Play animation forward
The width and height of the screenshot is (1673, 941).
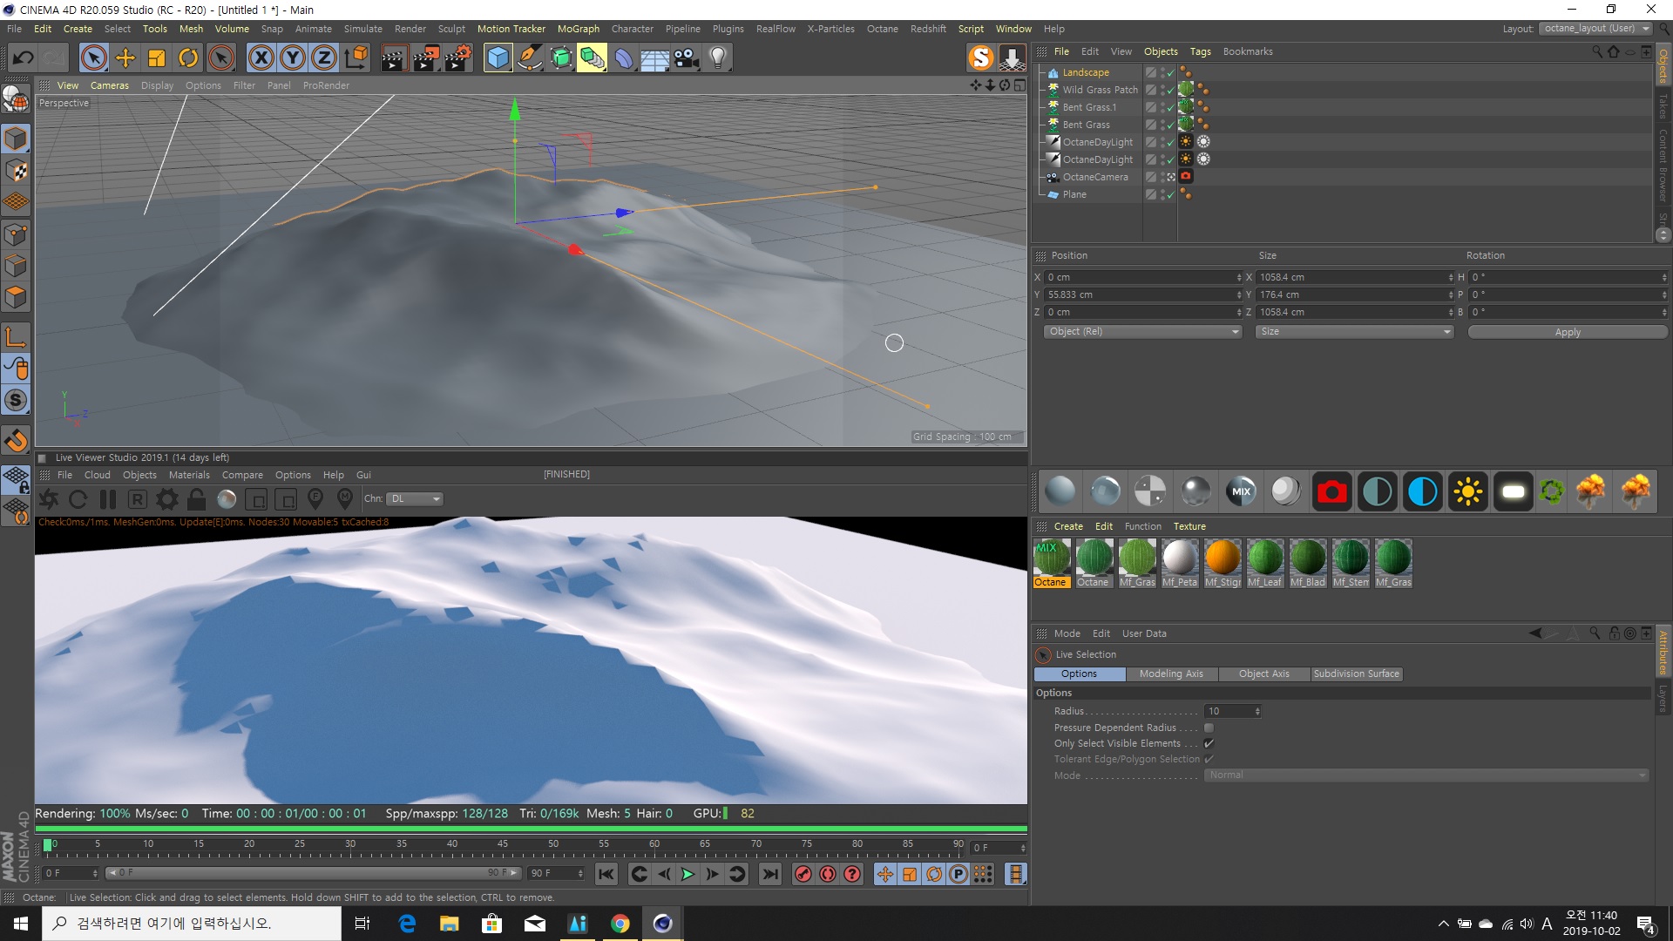pos(687,874)
